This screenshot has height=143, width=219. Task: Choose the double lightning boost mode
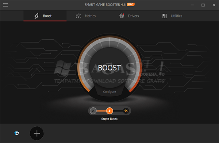click(x=126, y=111)
